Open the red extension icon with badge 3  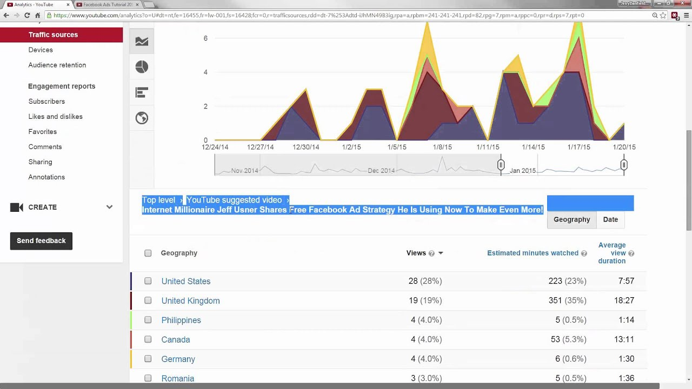675,16
